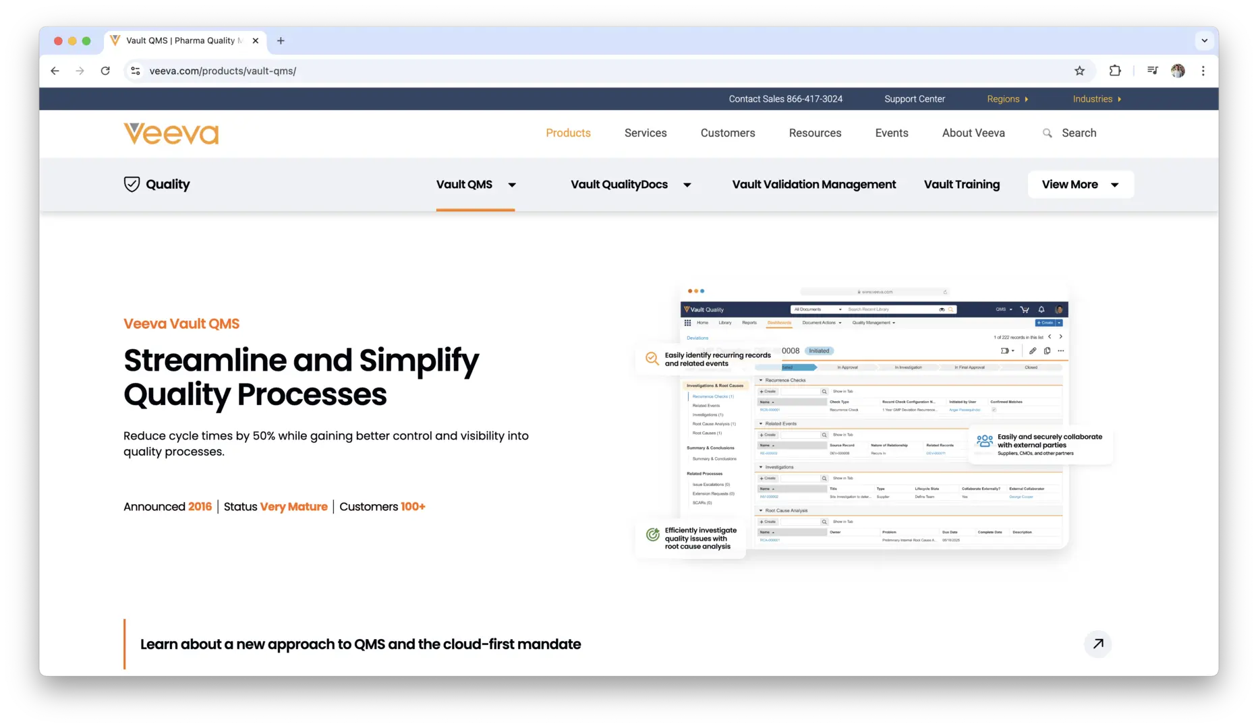Viewport: 1258px width, 728px height.
Task: Expand the Vault QualityDocs dropdown arrow
Action: point(687,185)
